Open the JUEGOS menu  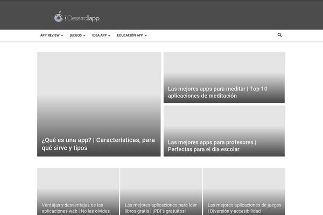pos(78,35)
